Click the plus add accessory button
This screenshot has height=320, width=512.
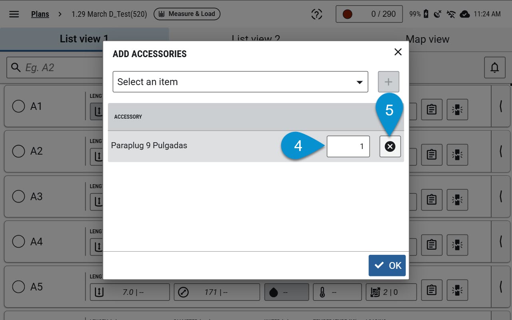click(x=389, y=82)
